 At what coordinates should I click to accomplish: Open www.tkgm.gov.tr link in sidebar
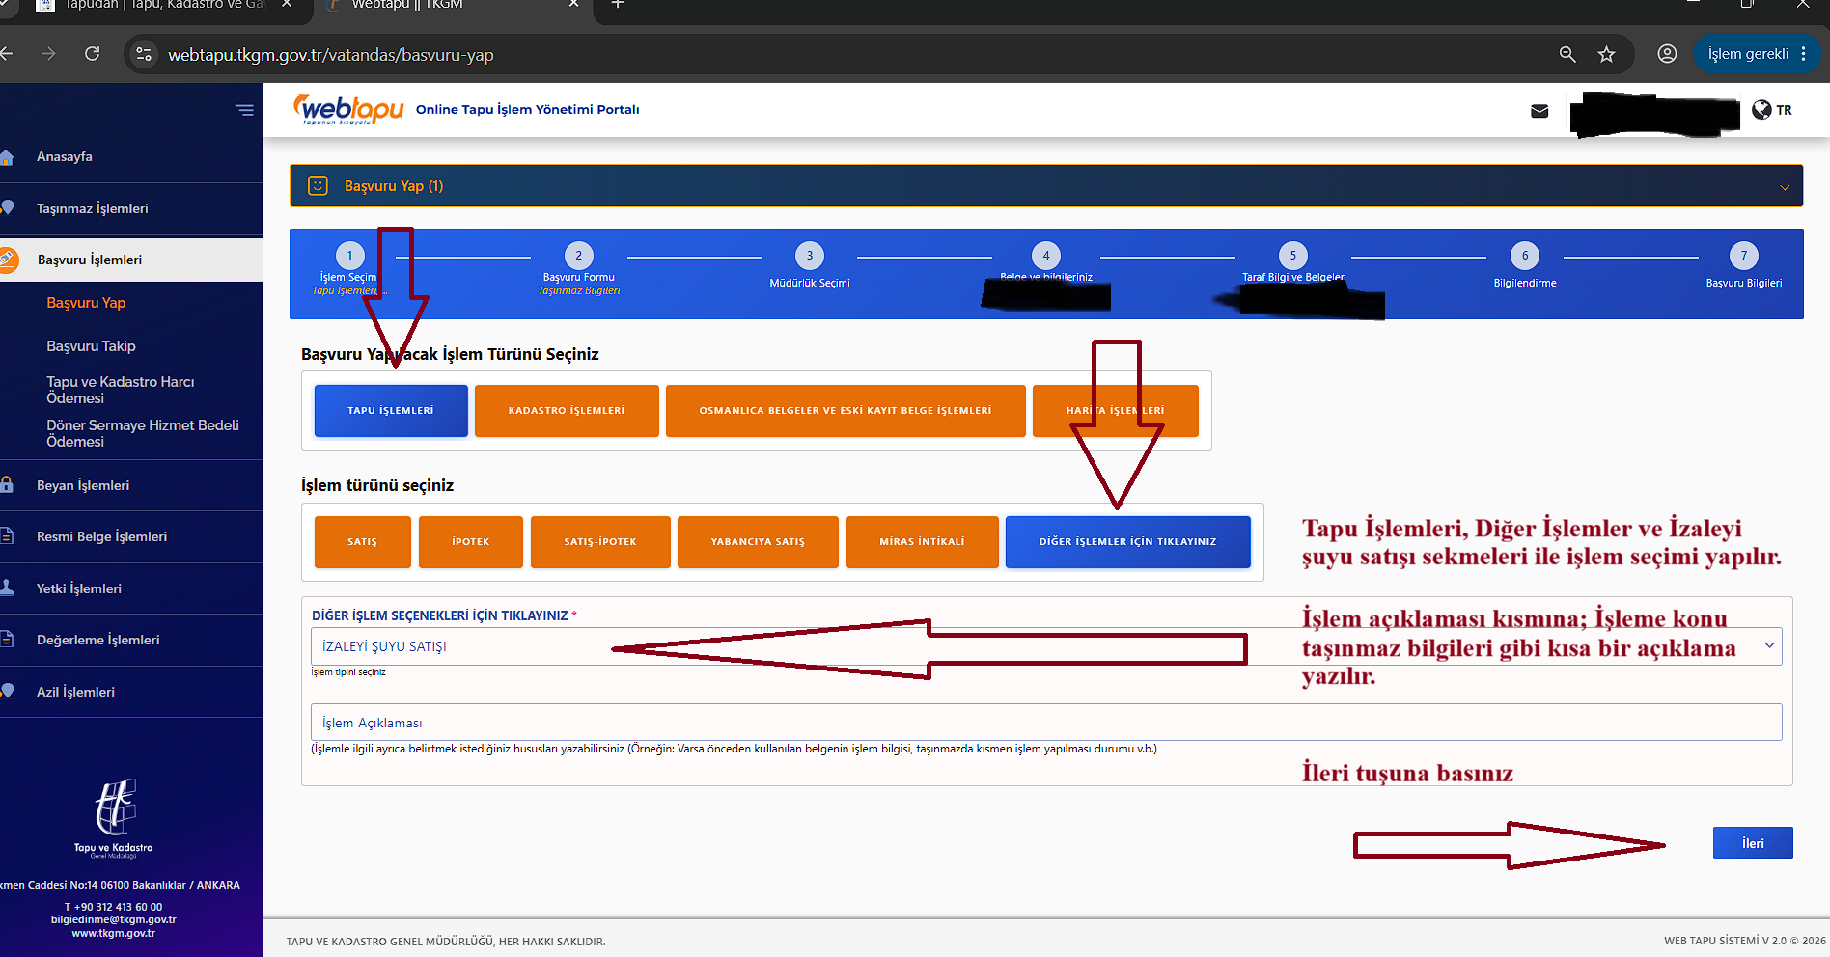click(114, 934)
